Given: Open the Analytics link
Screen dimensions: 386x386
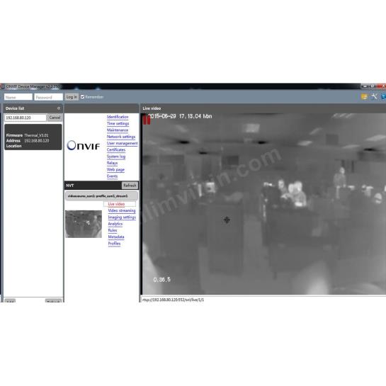Looking at the screenshot, I should [x=115, y=224].
